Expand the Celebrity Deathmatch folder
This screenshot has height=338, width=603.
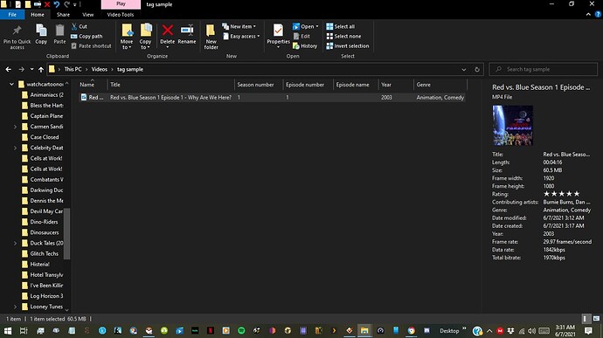15,148
